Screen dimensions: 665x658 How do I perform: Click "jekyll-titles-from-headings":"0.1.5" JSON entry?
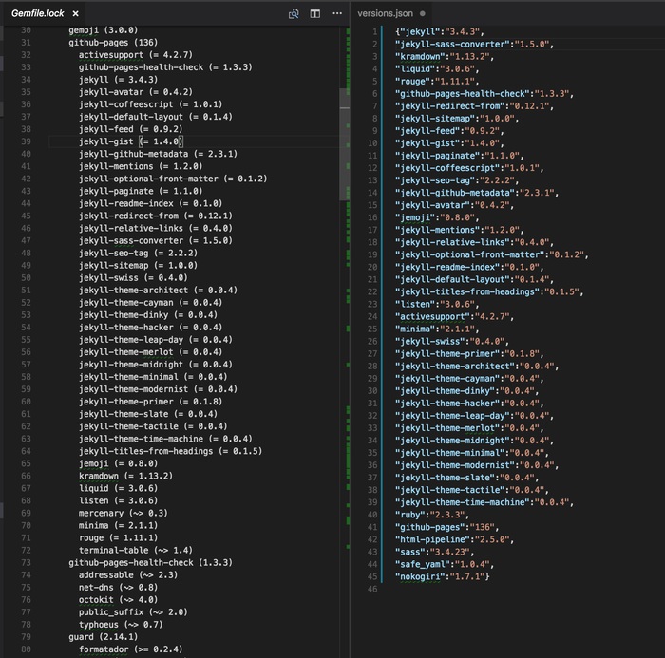[x=489, y=291]
